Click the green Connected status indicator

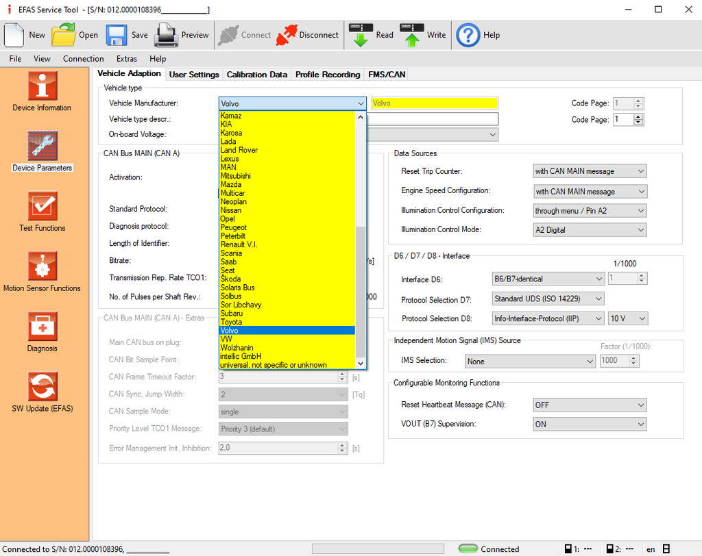click(468, 549)
